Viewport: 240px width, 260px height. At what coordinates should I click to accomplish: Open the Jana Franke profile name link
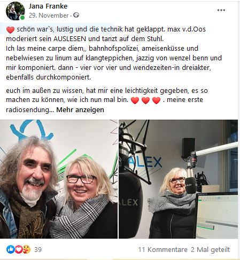pyautogui.click(x=48, y=6)
